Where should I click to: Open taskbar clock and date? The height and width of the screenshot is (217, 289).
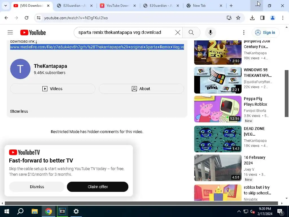tap(265, 211)
